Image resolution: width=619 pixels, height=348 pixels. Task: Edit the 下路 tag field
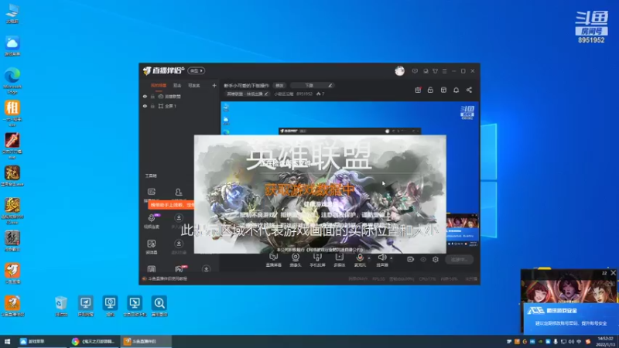click(x=312, y=85)
